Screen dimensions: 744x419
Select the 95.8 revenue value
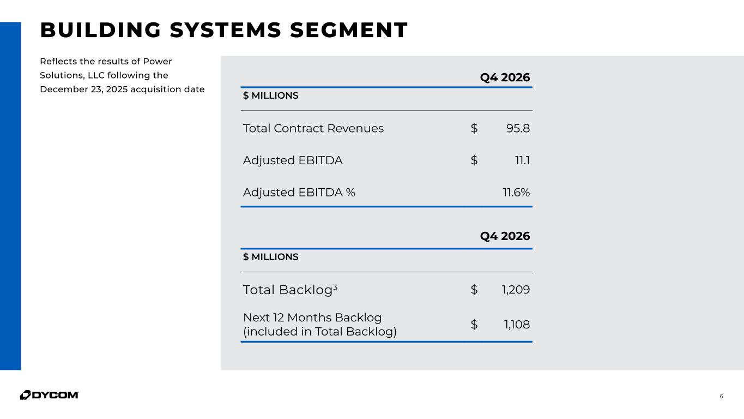[518, 128]
